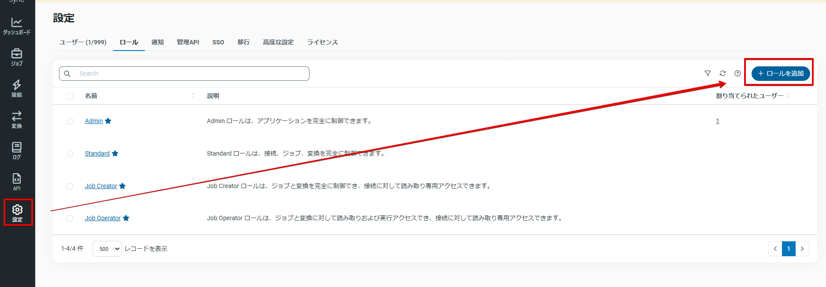
Task: Open the Standard role link
Action: (x=97, y=153)
